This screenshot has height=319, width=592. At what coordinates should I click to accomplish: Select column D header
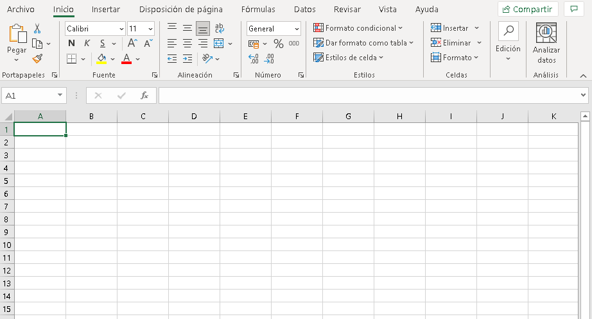[194, 117]
